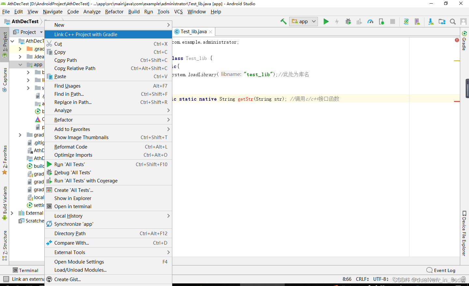
Task: Close the Test_lib.java editor tab
Action: [211, 32]
